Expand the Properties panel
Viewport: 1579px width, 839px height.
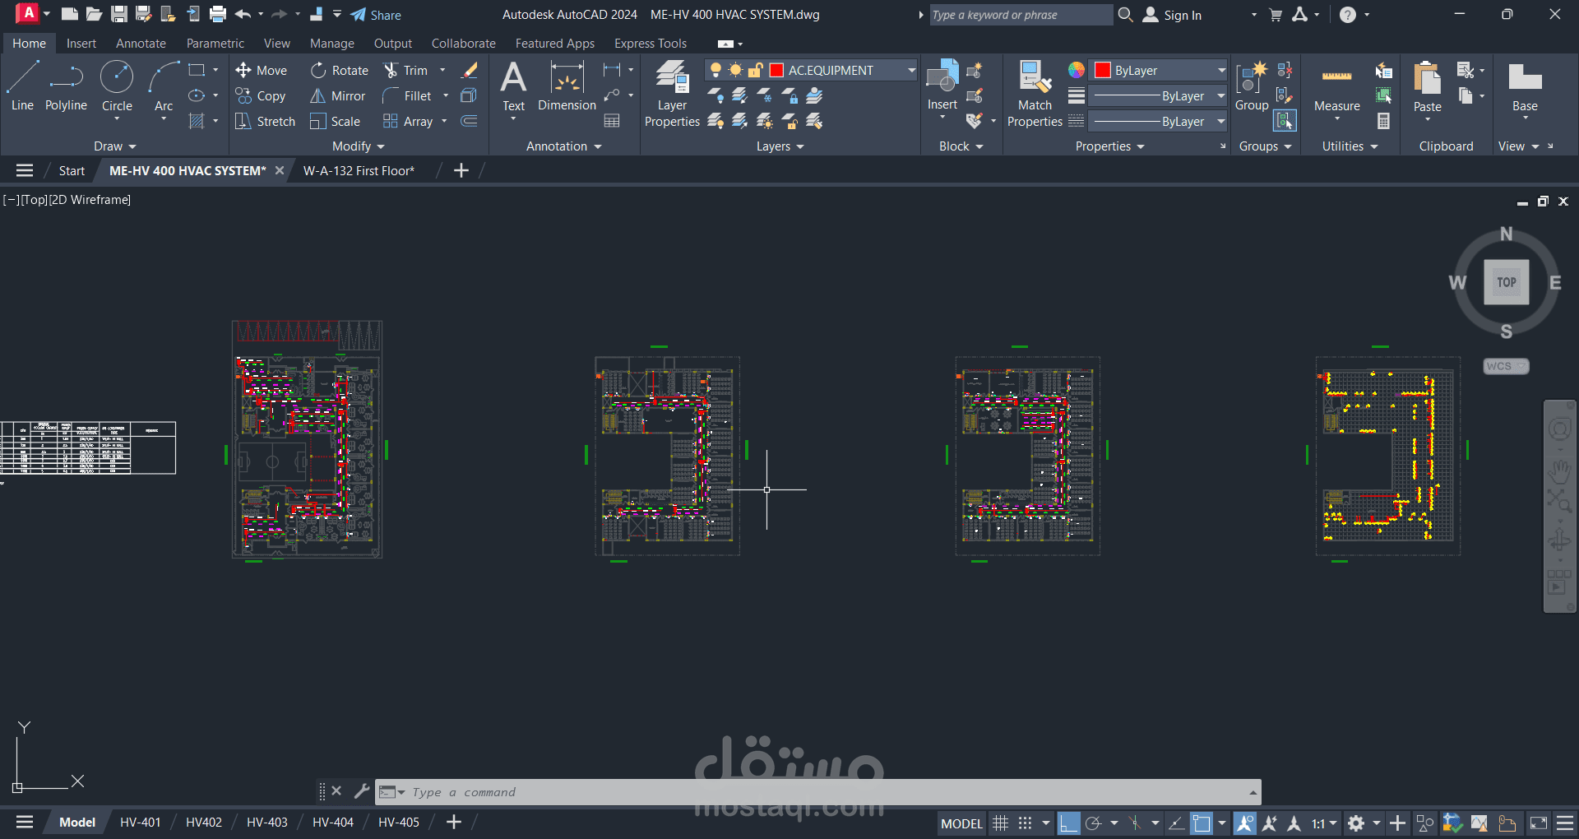pyautogui.click(x=1109, y=146)
